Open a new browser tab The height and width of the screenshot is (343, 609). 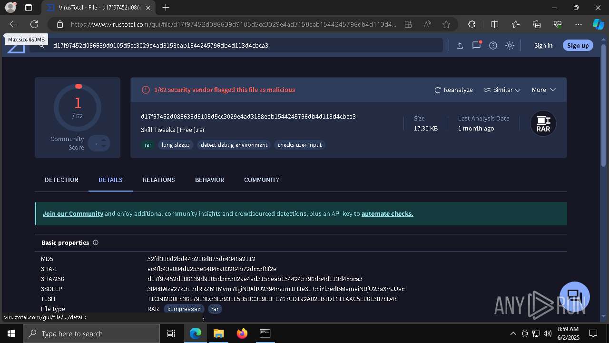(166, 8)
